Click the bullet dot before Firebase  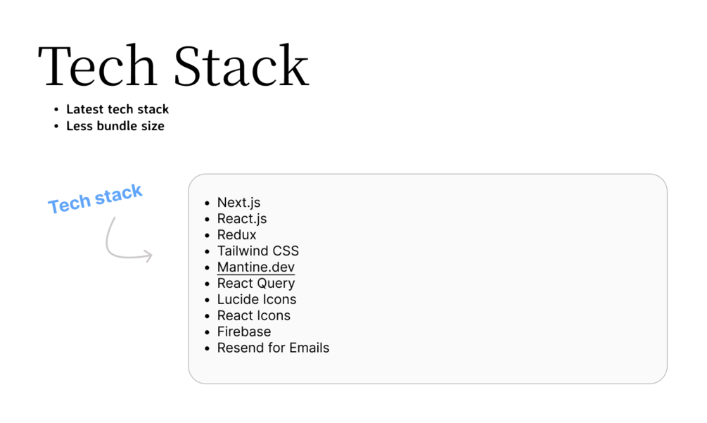pos(207,332)
